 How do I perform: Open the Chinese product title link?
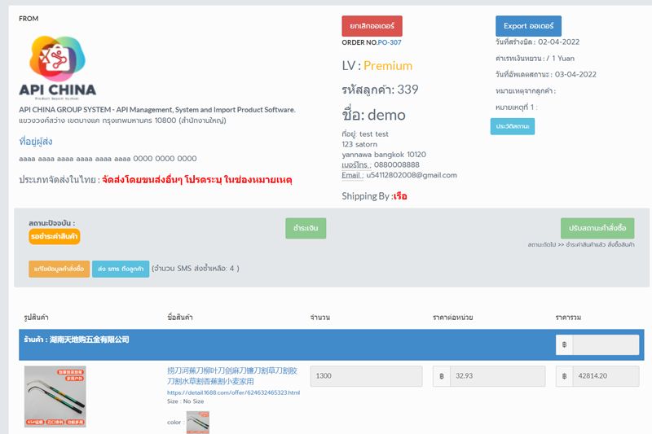232,376
